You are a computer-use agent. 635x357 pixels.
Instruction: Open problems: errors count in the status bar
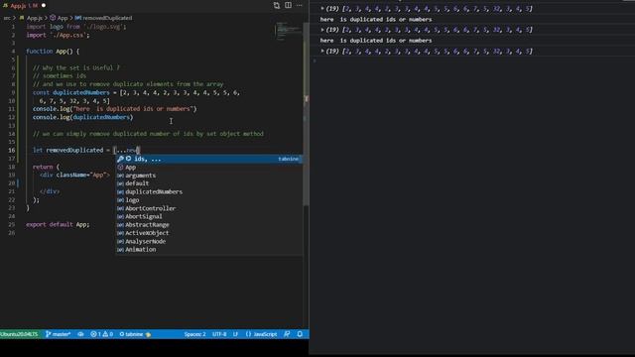[102, 334]
